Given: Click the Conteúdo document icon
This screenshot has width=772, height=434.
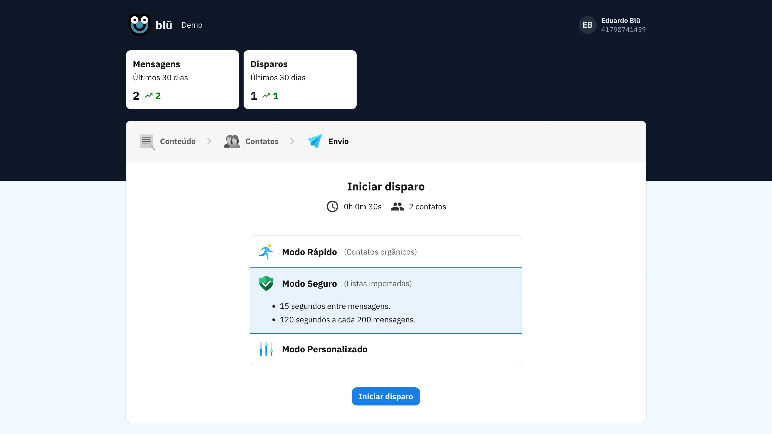Looking at the screenshot, I should 147,142.
